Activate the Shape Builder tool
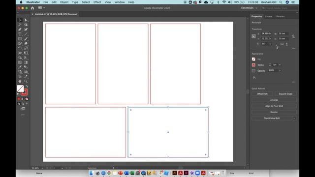315x177 pixels. click(x=20, y=58)
